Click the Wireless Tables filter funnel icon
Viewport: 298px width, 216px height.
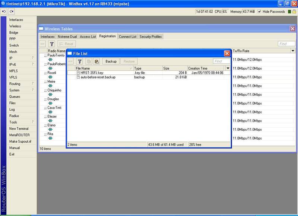pyautogui.click(x=52, y=44)
